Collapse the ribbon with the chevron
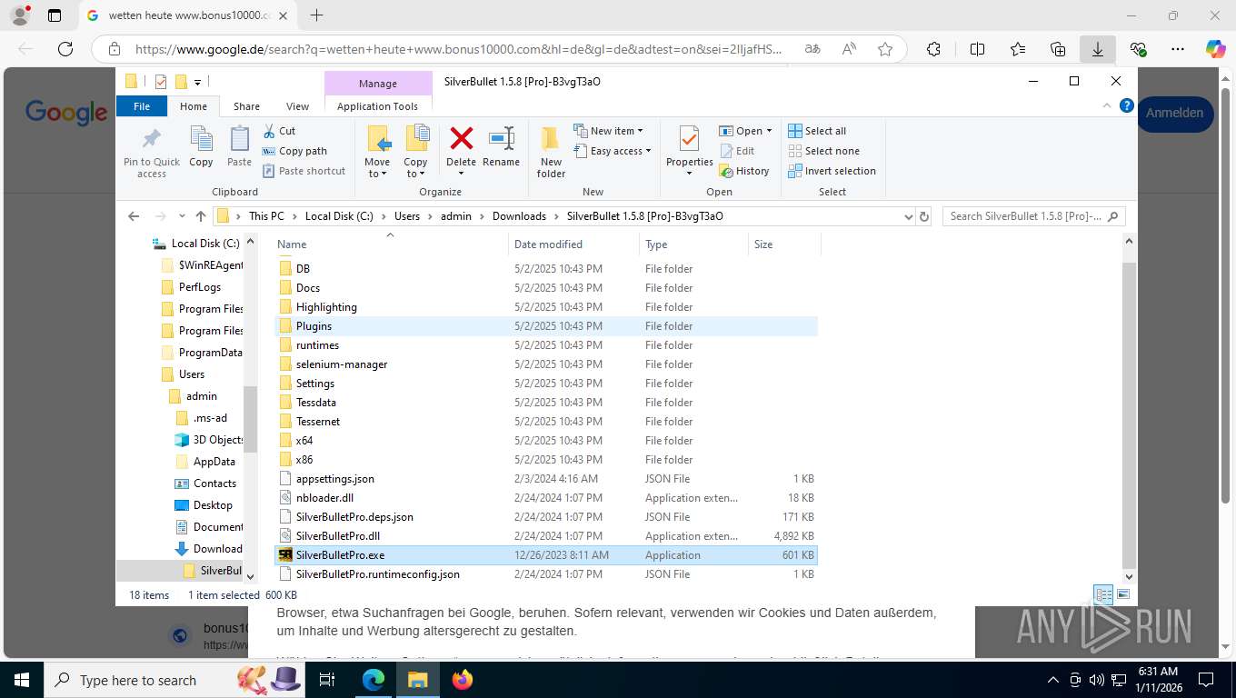 coord(1108,106)
